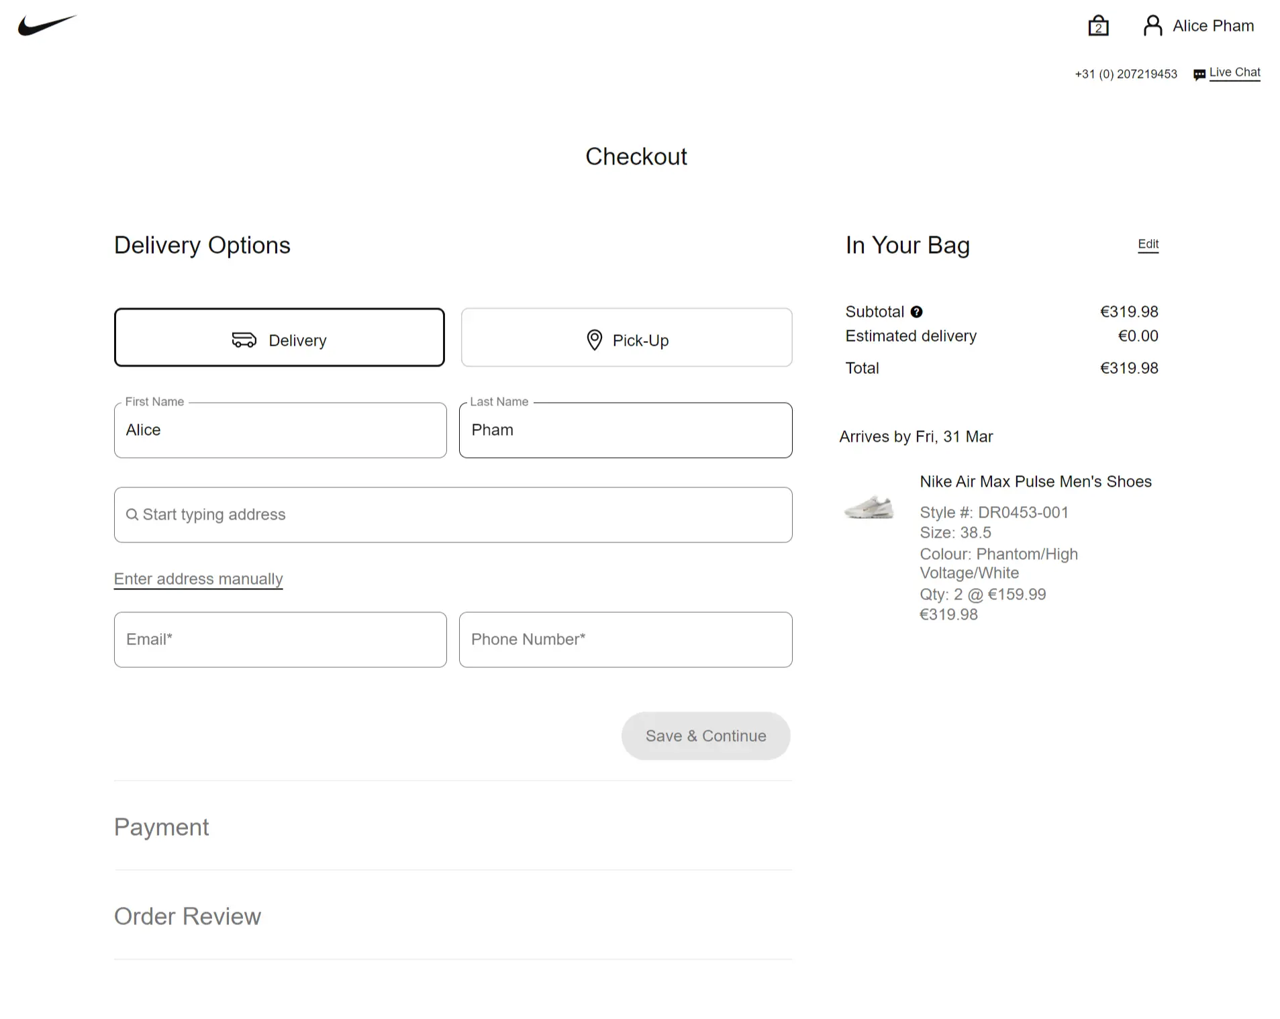The image size is (1280, 1019).
Task: Click the First Name field
Action: pos(280,430)
